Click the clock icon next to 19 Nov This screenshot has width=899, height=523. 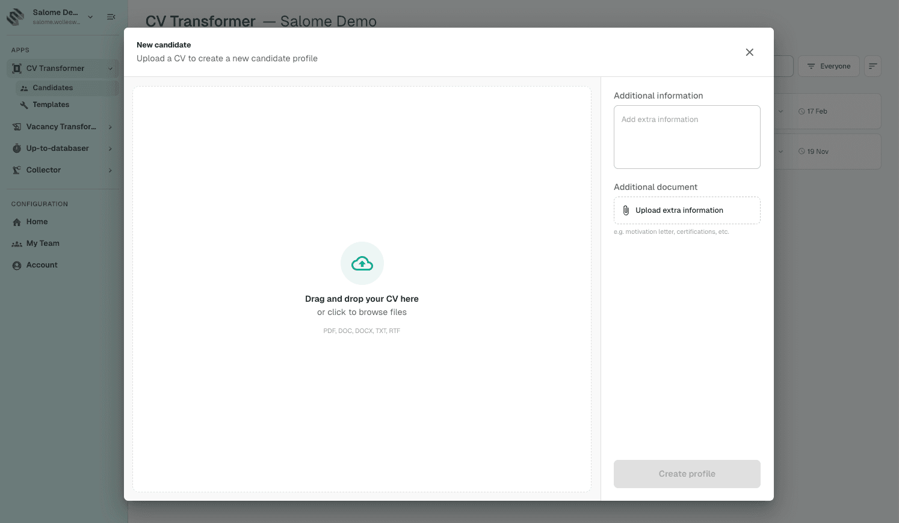[802, 151]
